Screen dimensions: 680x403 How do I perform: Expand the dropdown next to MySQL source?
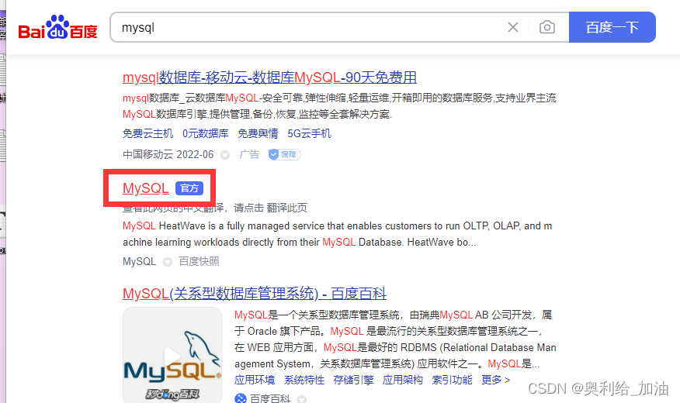click(168, 262)
